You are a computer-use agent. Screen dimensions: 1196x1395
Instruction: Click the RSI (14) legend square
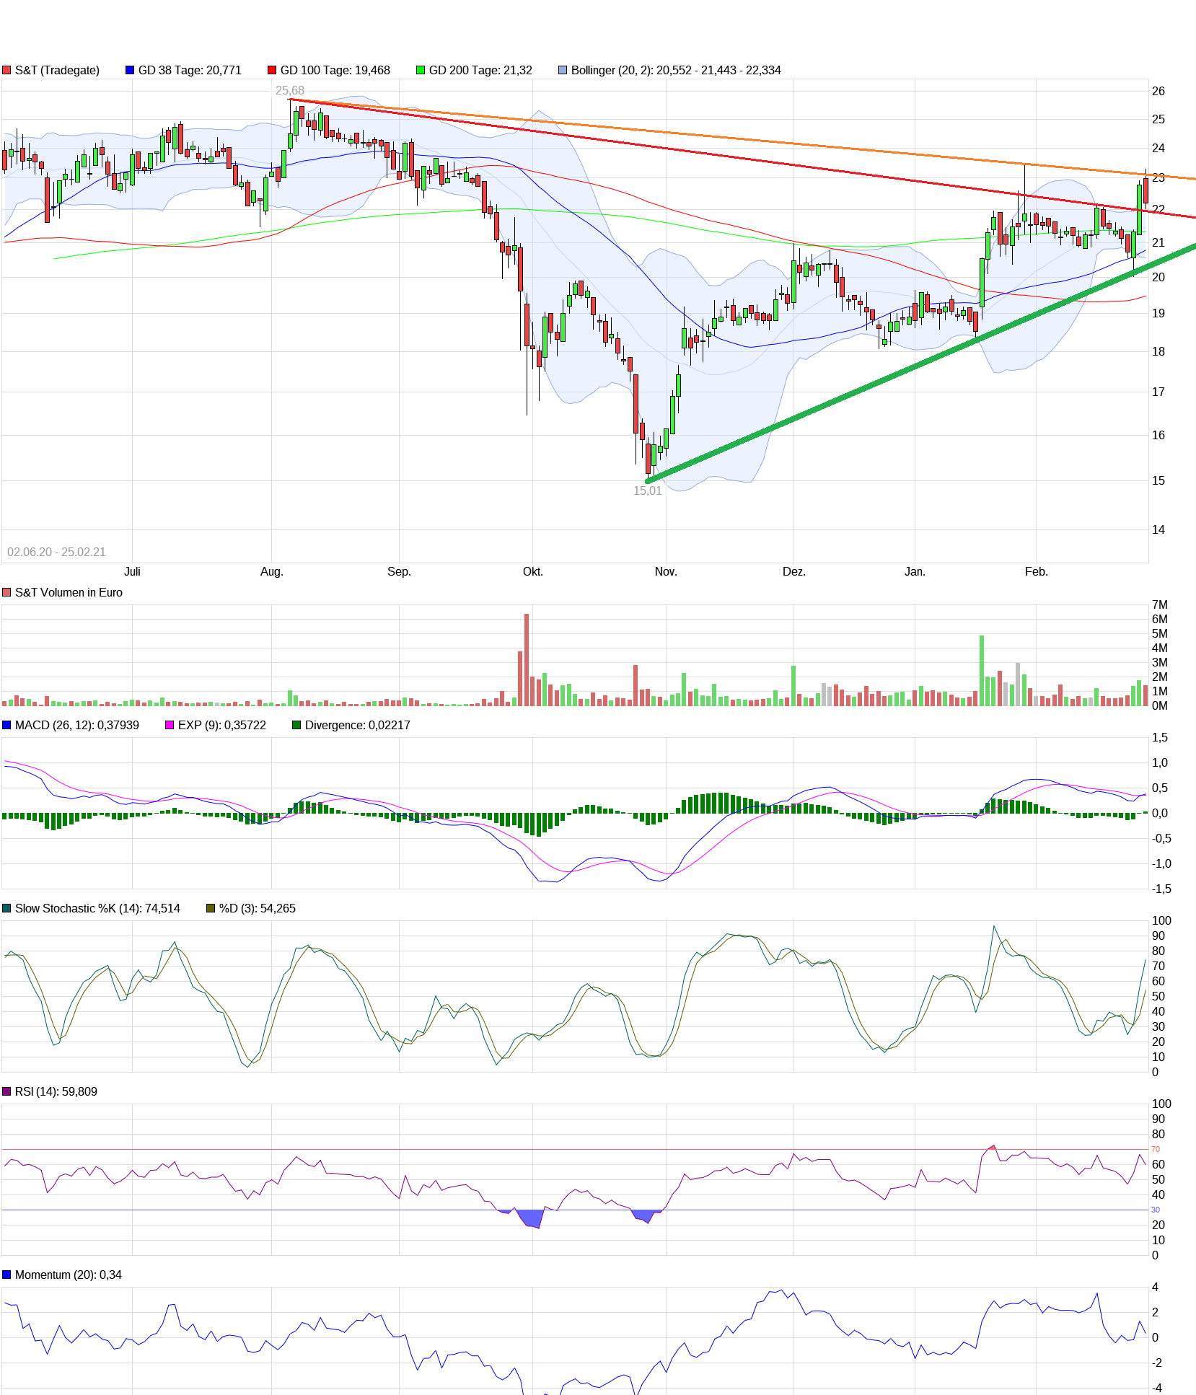(x=6, y=1091)
